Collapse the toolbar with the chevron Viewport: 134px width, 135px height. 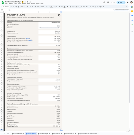pyautogui.click(x=126, y=7)
